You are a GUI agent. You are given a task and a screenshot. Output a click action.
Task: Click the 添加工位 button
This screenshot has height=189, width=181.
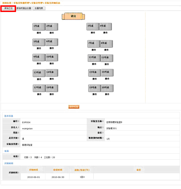pyautogui.click(x=8, y=8)
